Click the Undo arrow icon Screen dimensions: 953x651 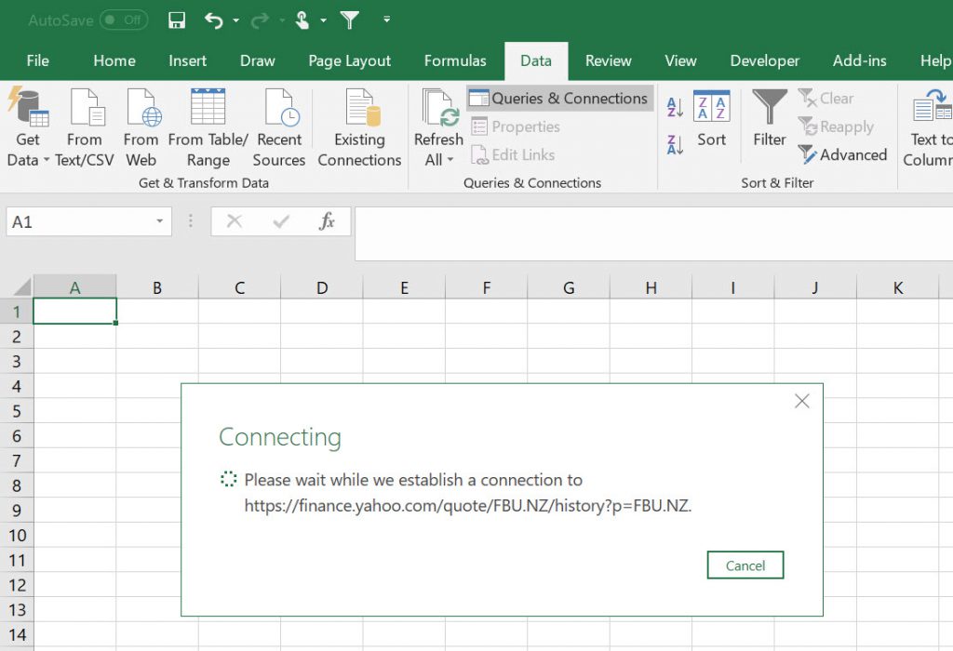coord(214,20)
